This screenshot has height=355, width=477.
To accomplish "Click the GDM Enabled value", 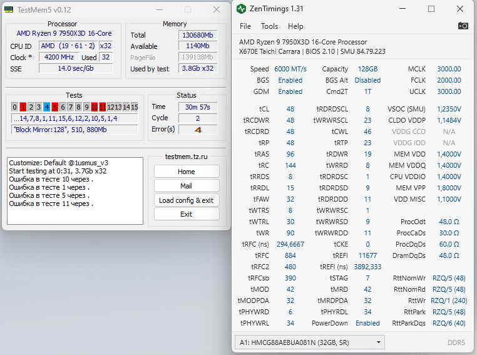I will pyautogui.click(x=290, y=91).
